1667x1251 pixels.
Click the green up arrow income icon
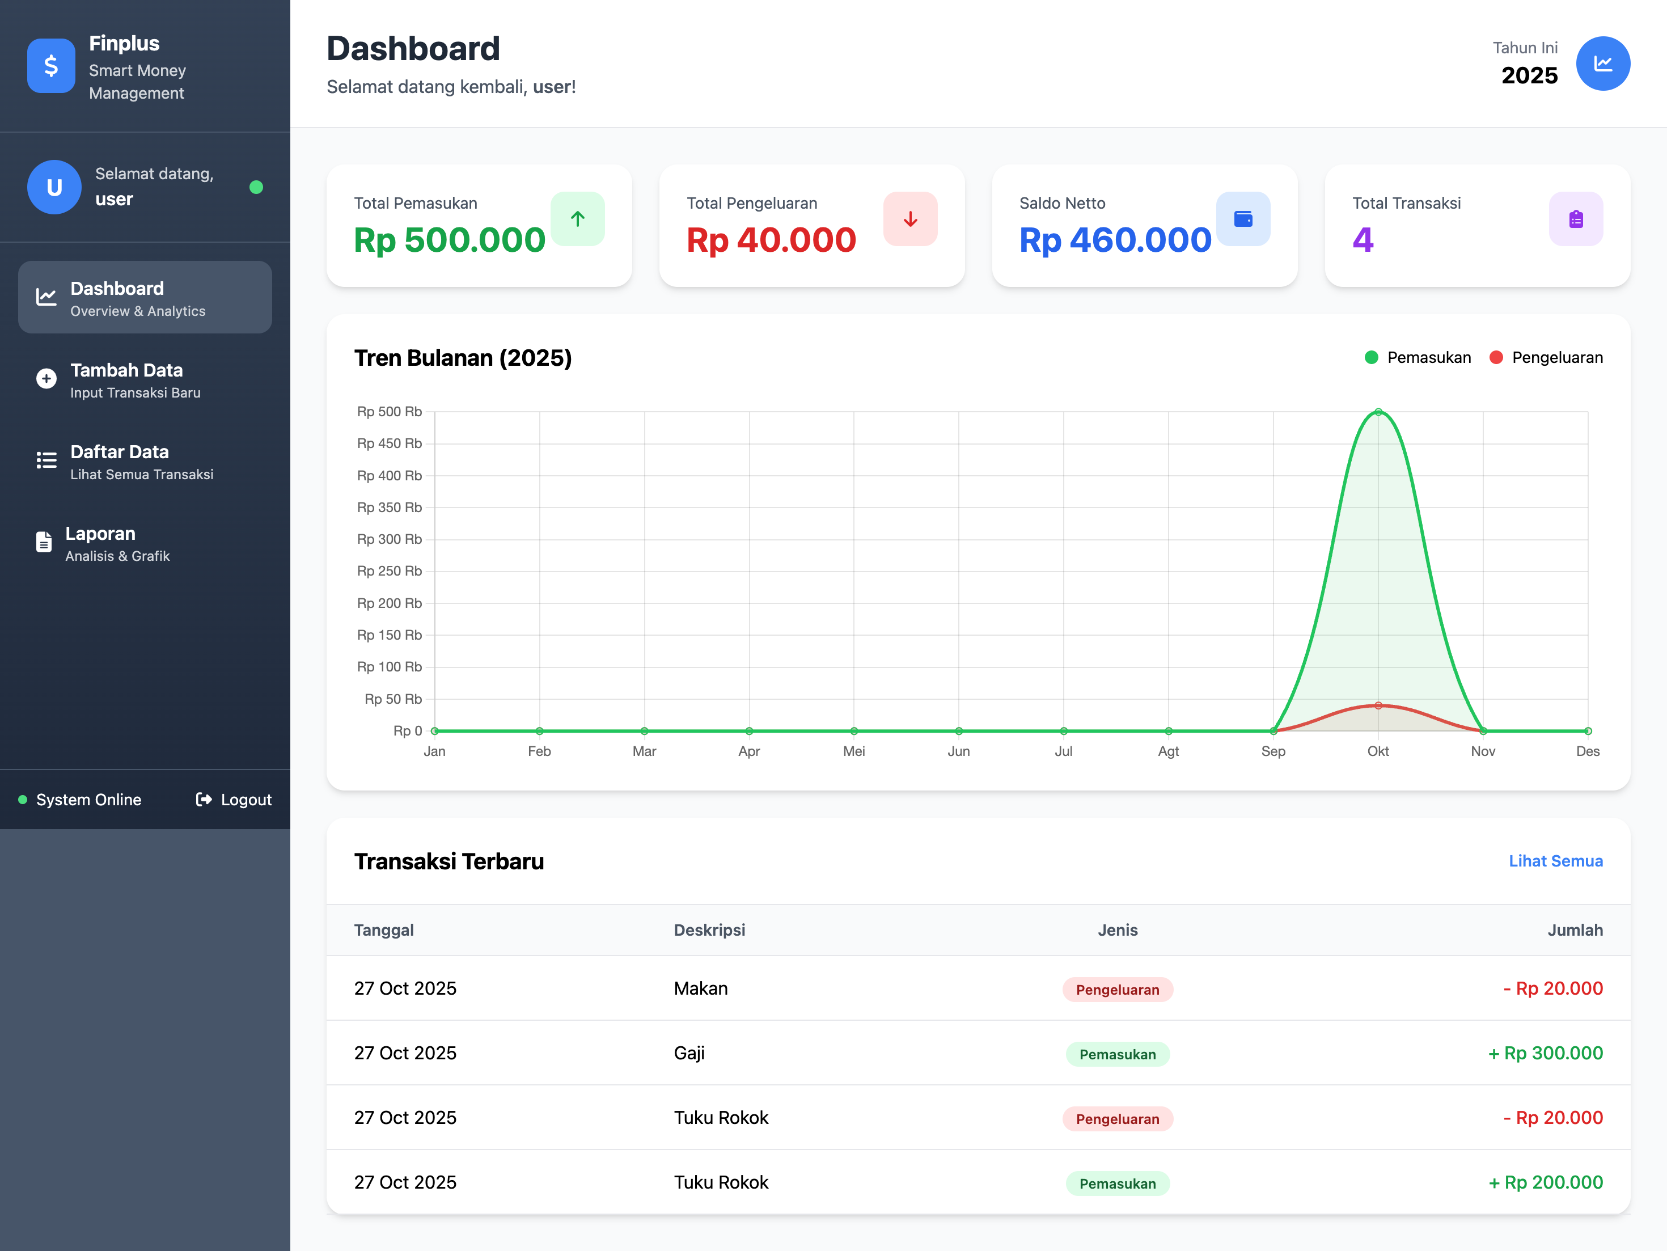pyautogui.click(x=577, y=218)
